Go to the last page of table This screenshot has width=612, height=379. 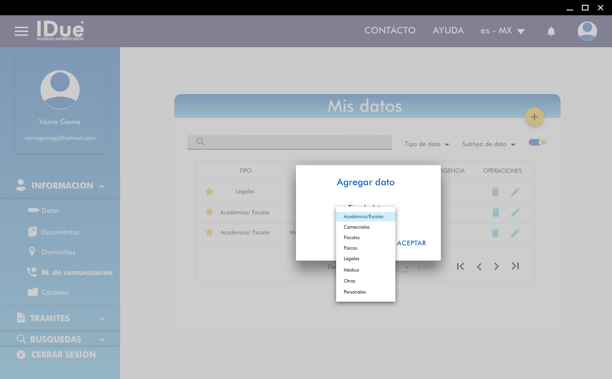click(515, 266)
